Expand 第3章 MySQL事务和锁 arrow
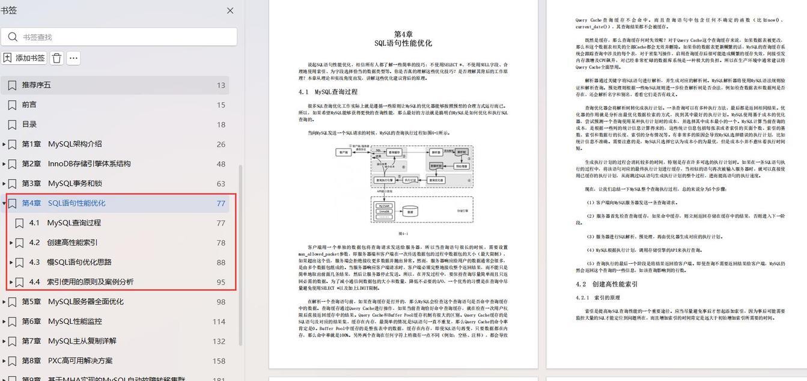The height and width of the screenshot is (381, 807). click(x=4, y=184)
